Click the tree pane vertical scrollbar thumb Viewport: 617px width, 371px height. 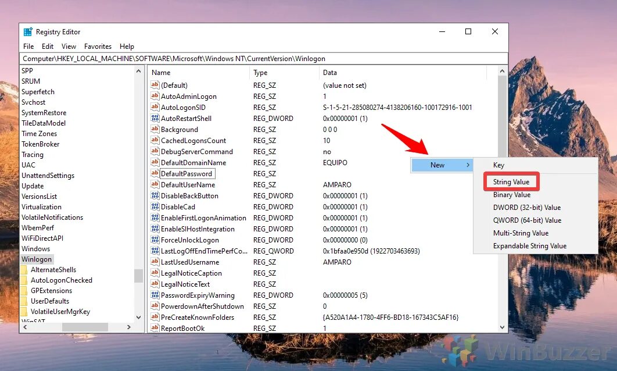[x=138, y=276]
